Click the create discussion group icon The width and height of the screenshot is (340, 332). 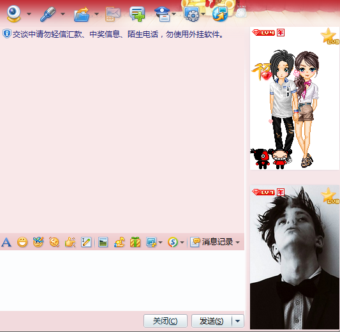[x=137, y=14]
